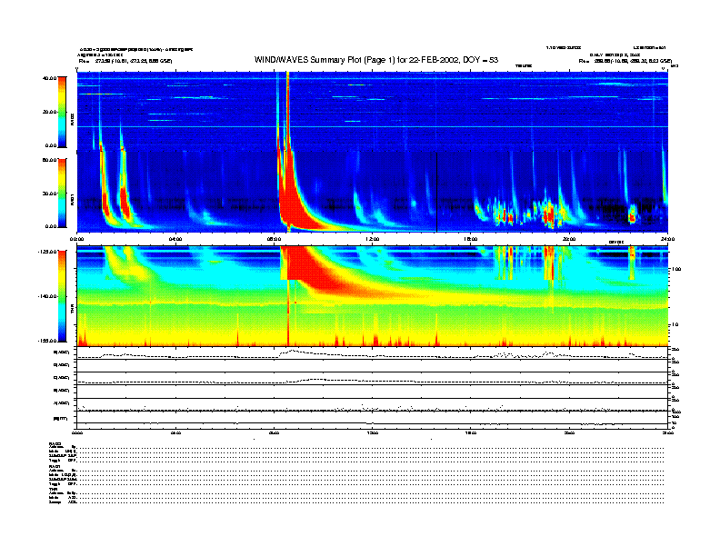
Task: Click the TNR vertical axis label
Action: 72,310
